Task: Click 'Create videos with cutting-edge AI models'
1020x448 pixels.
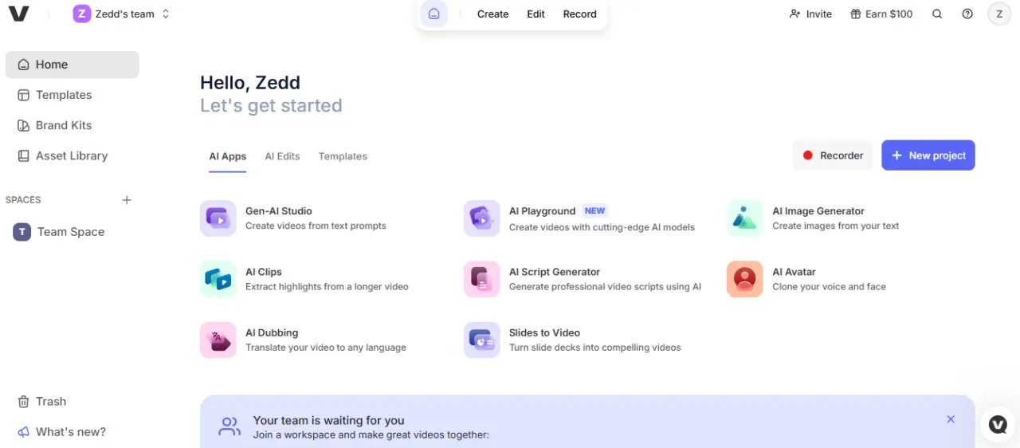Action: coord(602,227)
